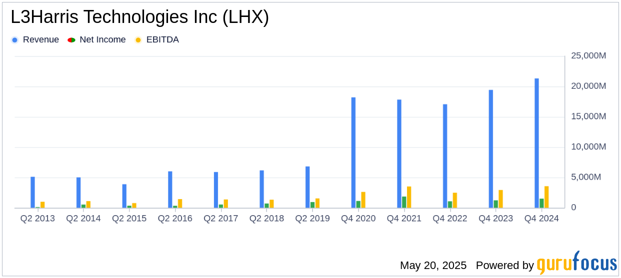
Task: Click the Q4 2021 EBITDA bar
Action: click(409, 197)
